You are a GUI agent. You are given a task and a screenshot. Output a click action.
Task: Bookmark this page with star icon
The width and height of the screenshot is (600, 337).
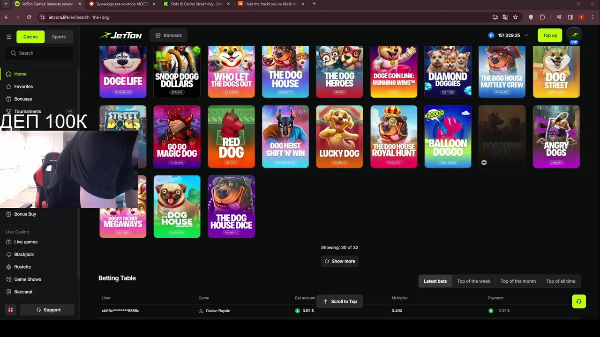click(x=515, y=17)
